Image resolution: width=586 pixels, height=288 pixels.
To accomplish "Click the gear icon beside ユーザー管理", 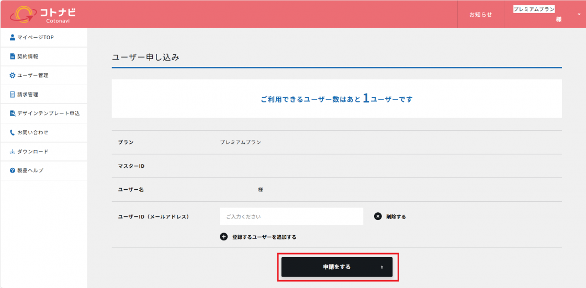I will (13, 75).
